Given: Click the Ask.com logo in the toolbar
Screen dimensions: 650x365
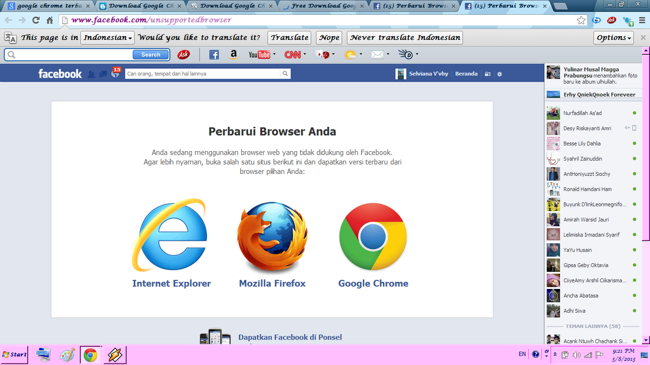Looking at the screenshot, I should (x=184, y=54).
